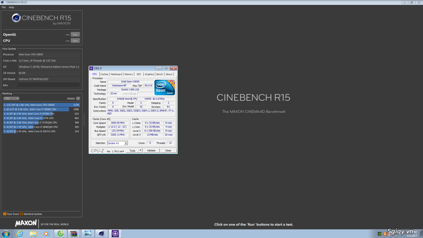
Task: Click the Cinebench R15 logo in the sidebar
Action: point(42,19)
